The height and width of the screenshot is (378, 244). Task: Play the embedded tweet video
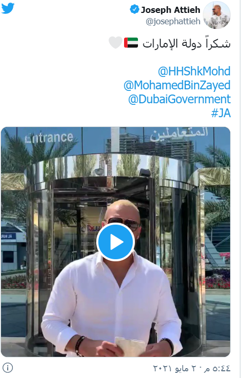(x=115, y=242)
